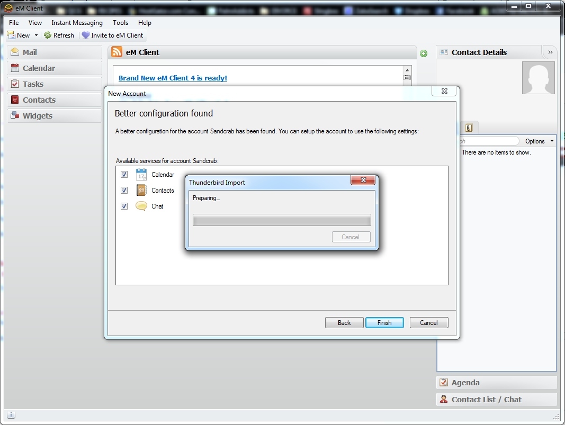Uncheck the Contacts service checkbox

124,191
